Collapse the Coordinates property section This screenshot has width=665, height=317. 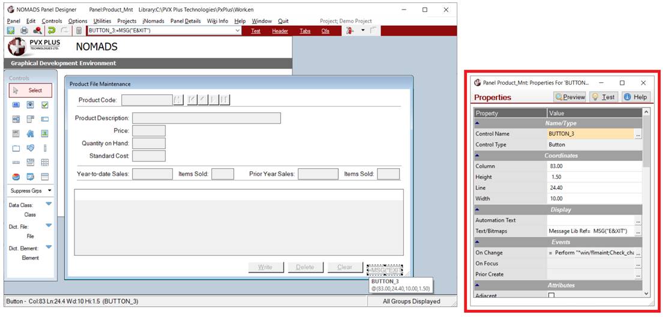pos(477,155)
